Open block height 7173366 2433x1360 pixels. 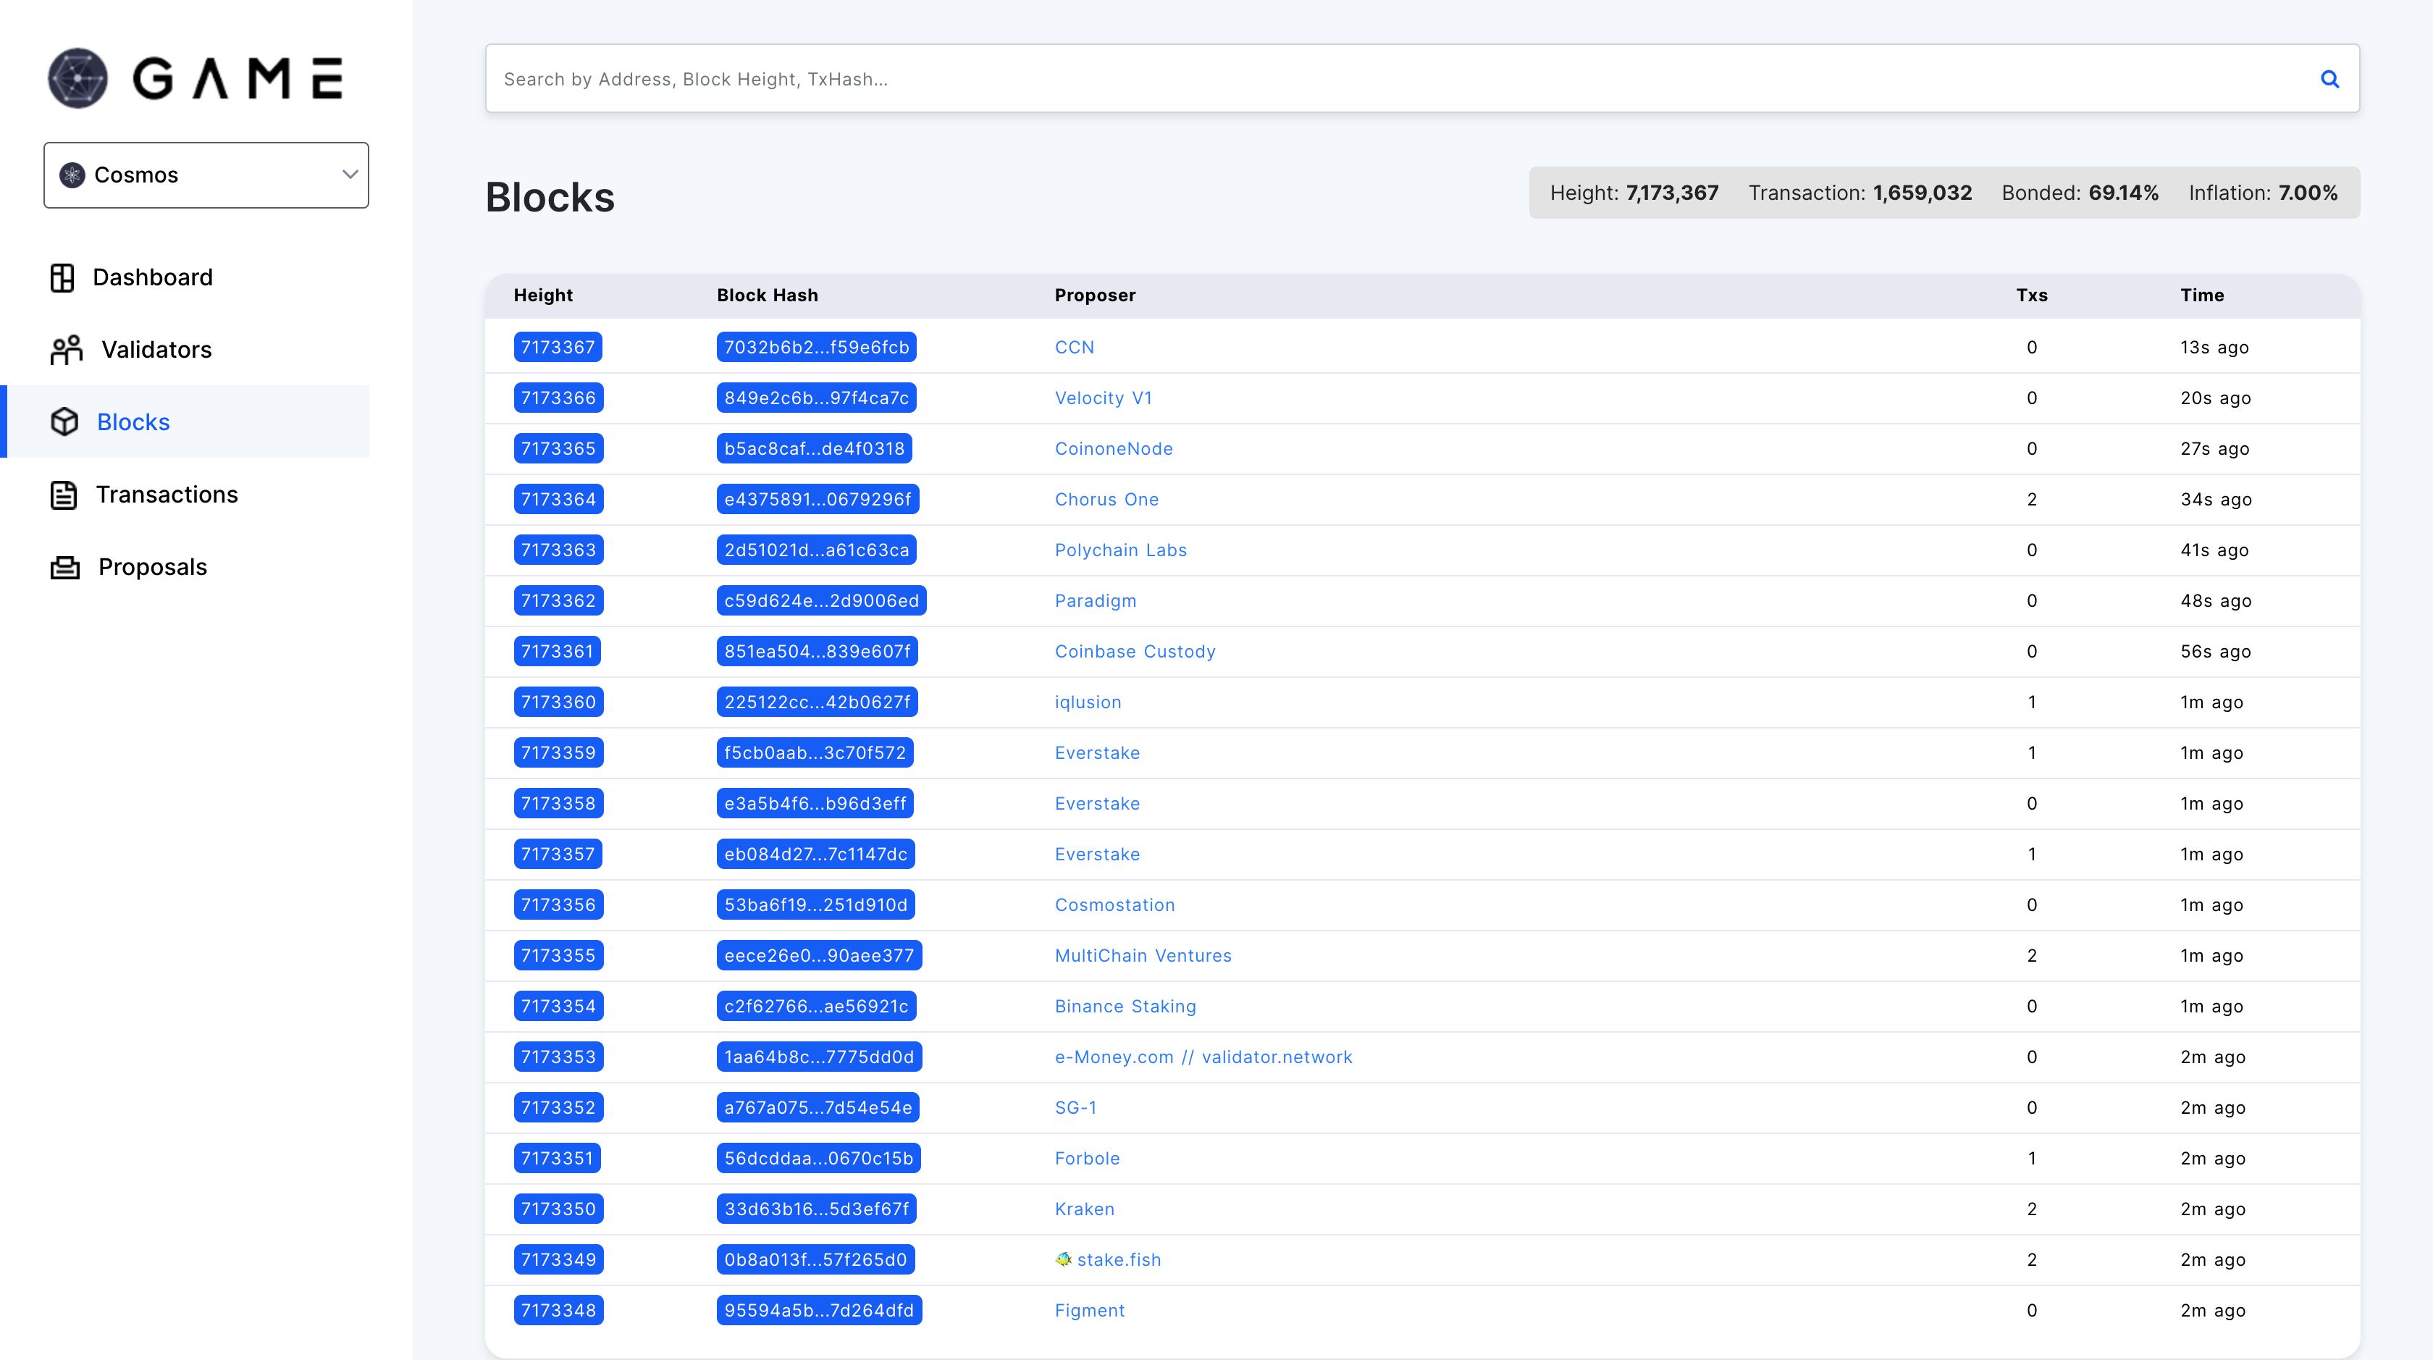coord(558,398)
